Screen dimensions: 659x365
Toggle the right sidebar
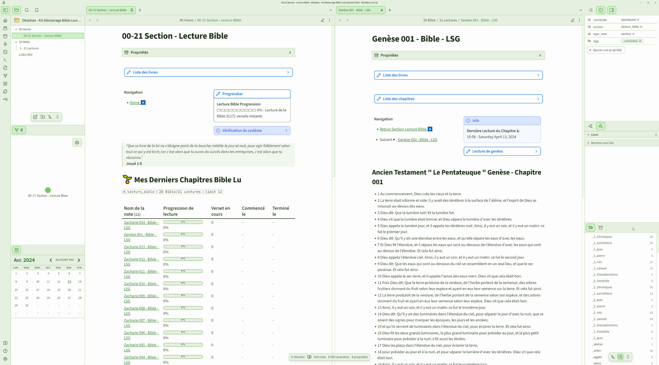point(612,10)
